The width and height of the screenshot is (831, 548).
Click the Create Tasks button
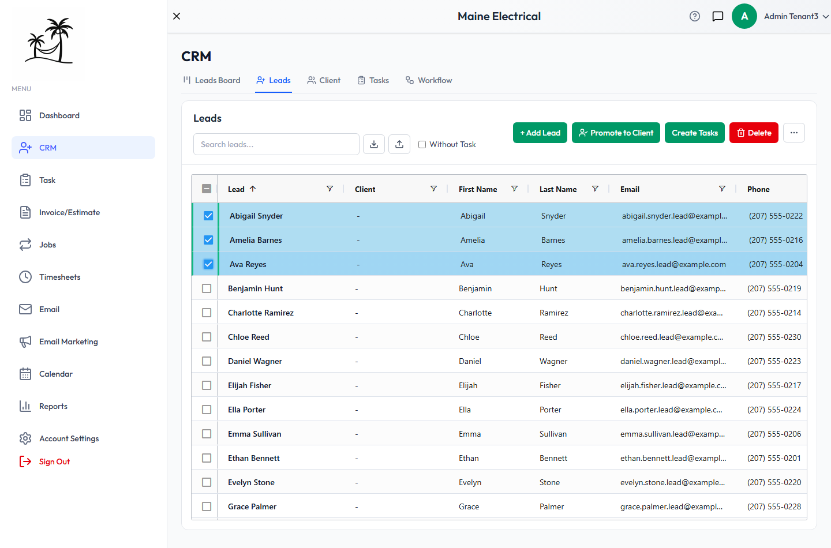click(695, 133)
